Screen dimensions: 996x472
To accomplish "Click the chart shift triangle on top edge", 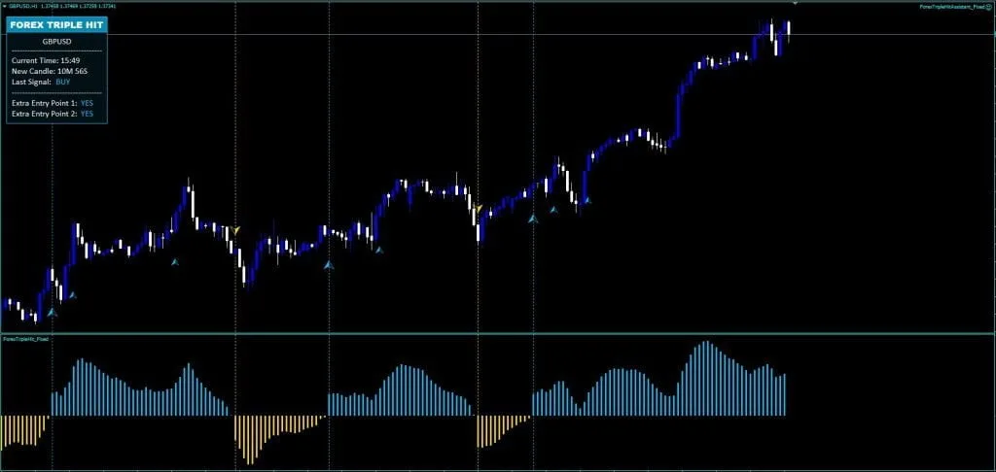I will tap(796, 3).
